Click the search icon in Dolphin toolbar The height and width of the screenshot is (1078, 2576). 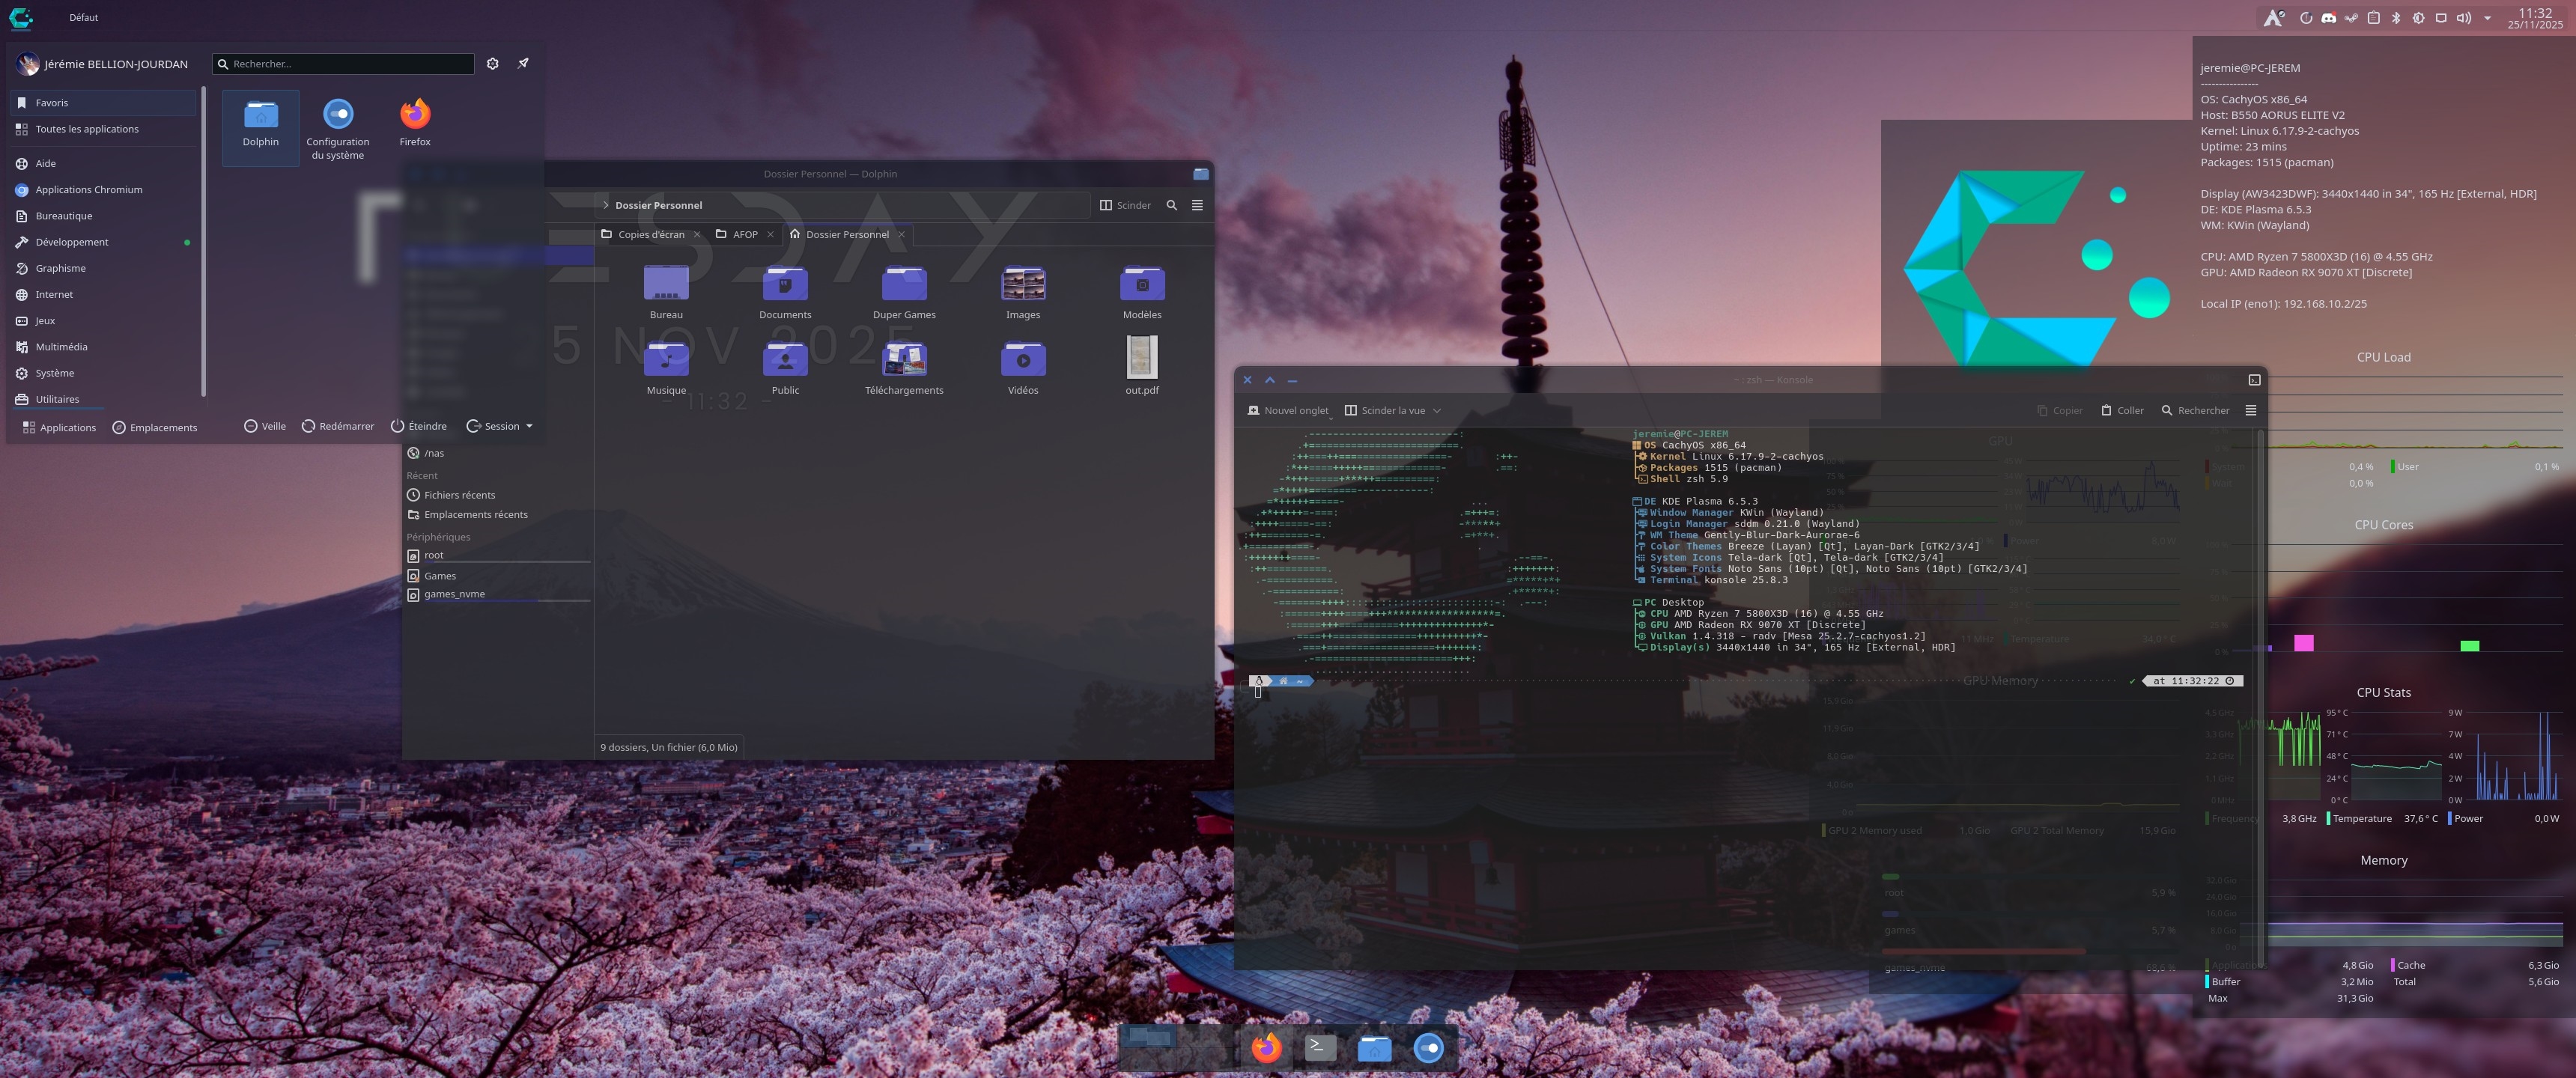tap(1172, 205)
